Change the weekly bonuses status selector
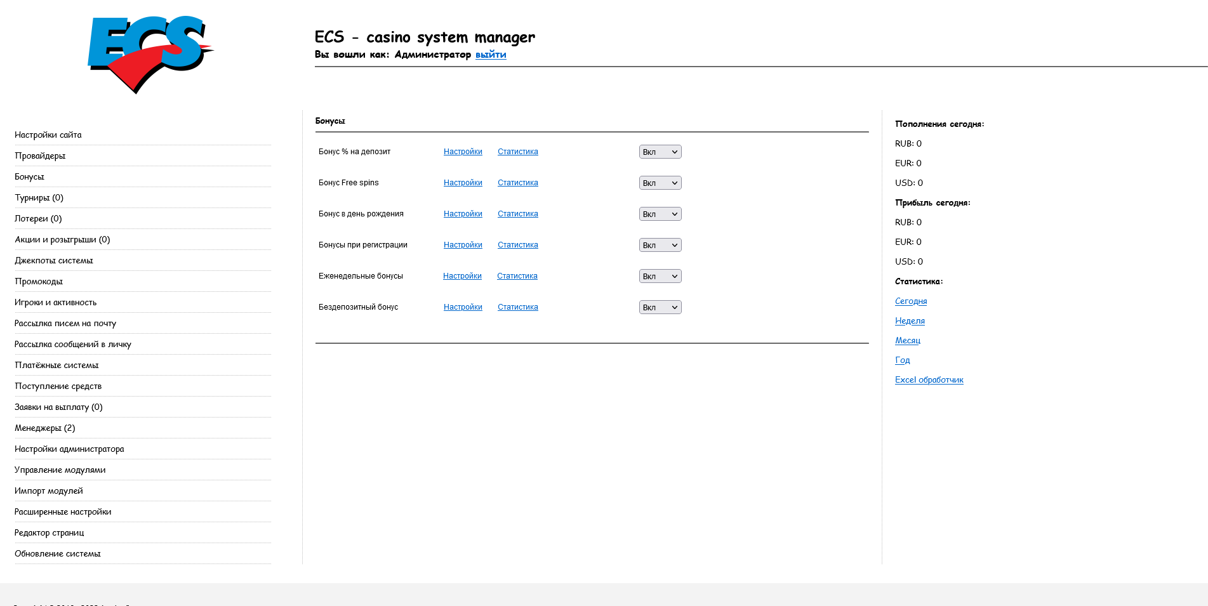 660,276
